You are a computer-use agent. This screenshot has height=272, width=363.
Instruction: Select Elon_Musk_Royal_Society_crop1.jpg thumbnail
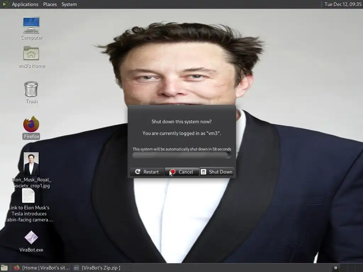point(31,164)
